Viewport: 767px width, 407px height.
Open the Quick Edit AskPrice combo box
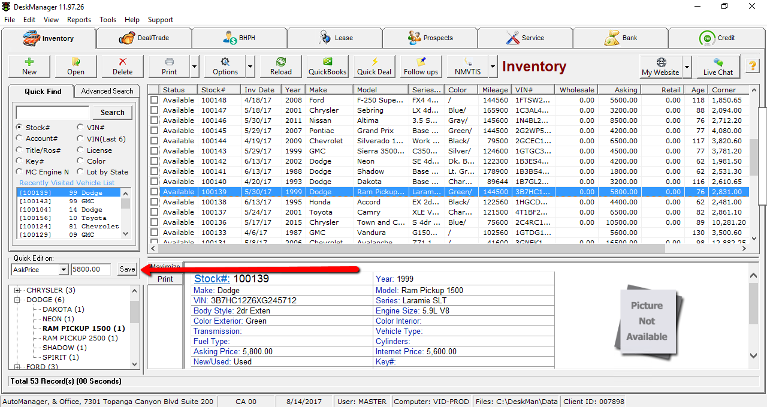point(40,270)
